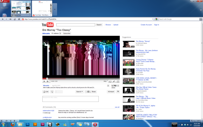
Task: Click the Search with Google field
Action: [x=179, y=19]
